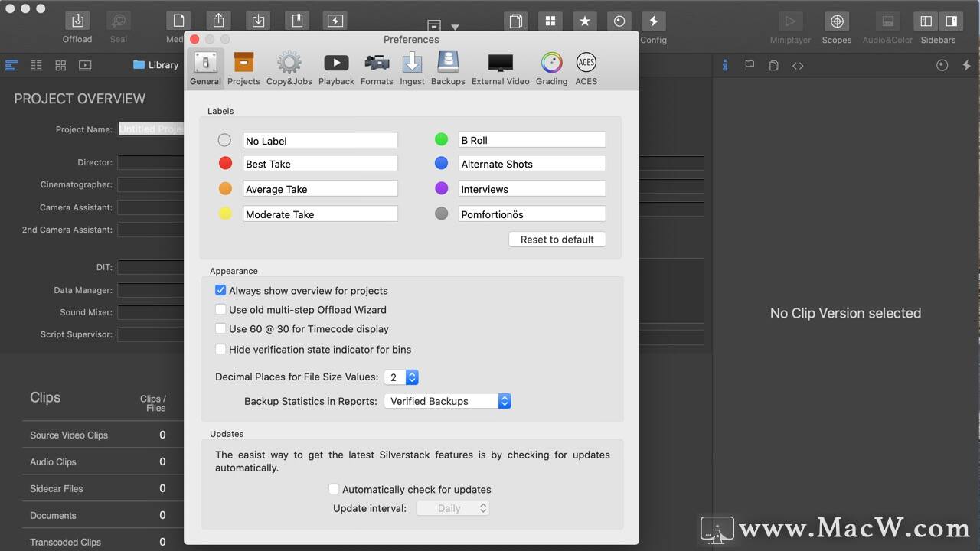The width and height of the screenshot is (980, 551).
Task: Click the Cinematographer field in Project Overview
Action: [151, 184]
